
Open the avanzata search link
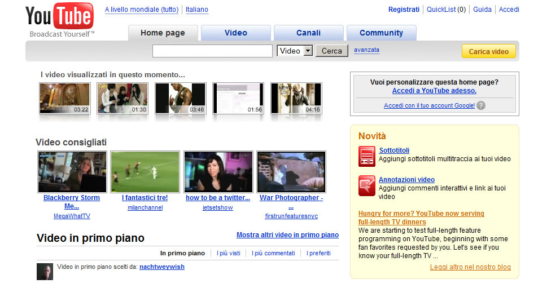[366, 50]
